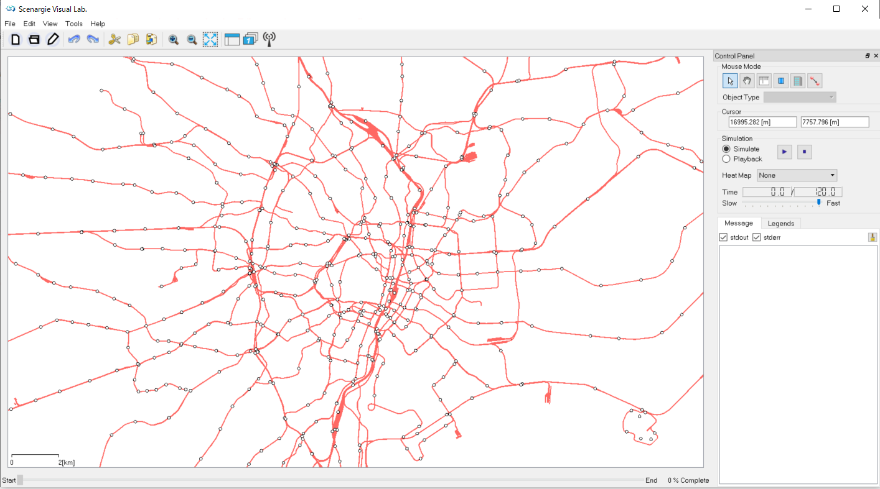Select the Playback radio button

pyautogui.click(x=726, y=159)
